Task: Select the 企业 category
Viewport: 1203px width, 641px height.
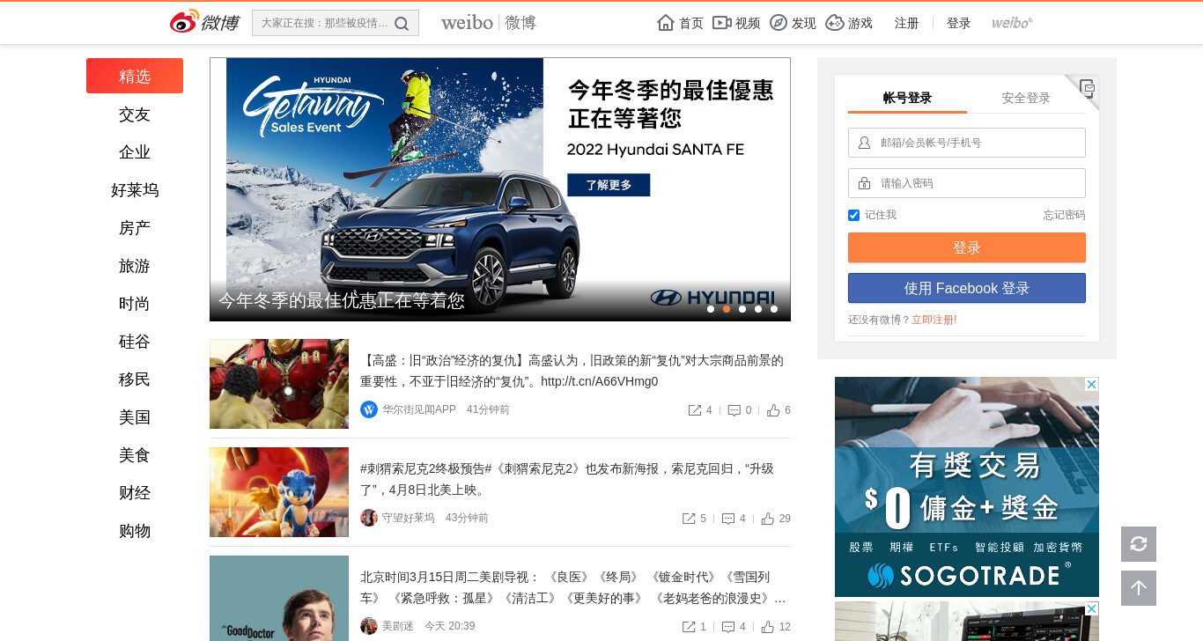Action: point(135,152)
